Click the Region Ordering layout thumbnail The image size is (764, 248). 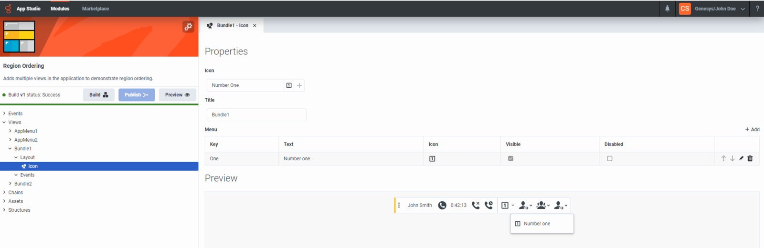(19, 36)
